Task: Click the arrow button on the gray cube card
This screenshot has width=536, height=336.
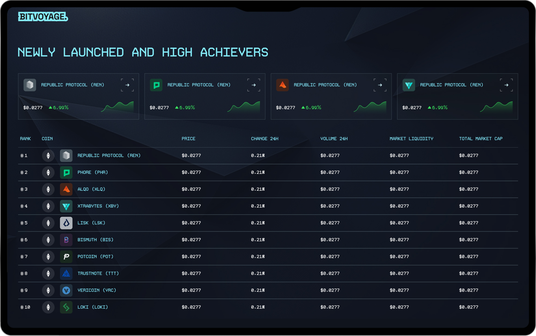Action: (x=127, y=85)
